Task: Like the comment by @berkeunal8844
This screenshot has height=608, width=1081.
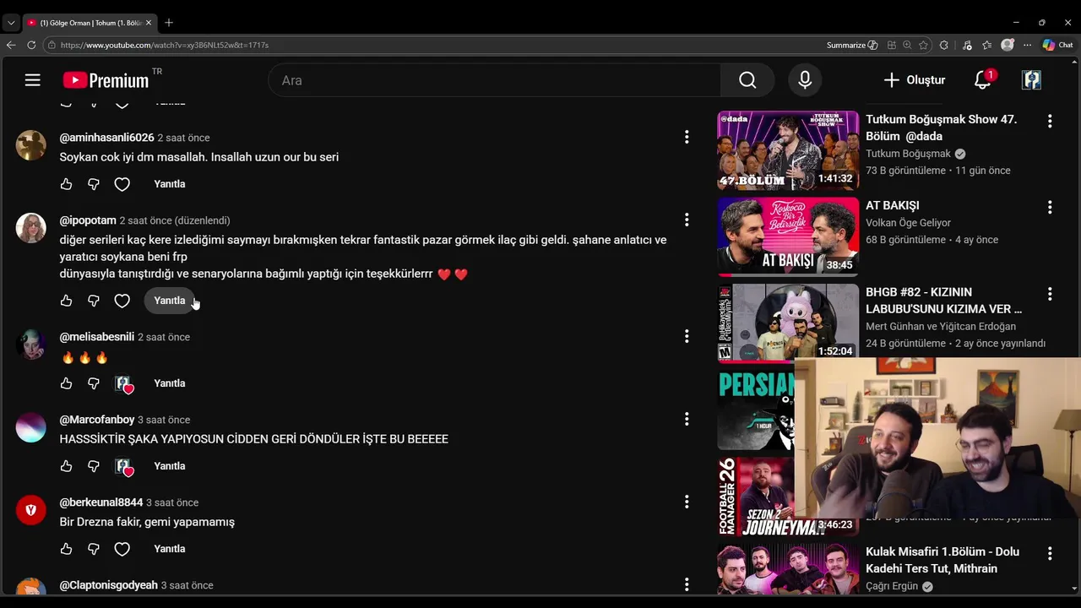Action: coord(67,549)
